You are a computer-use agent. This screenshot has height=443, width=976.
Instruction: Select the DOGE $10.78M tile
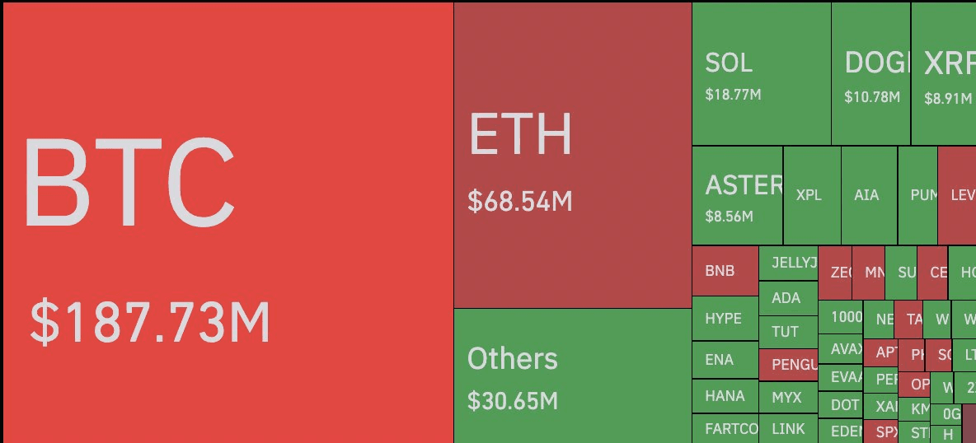pyautogui.click(x=870, y=74)
